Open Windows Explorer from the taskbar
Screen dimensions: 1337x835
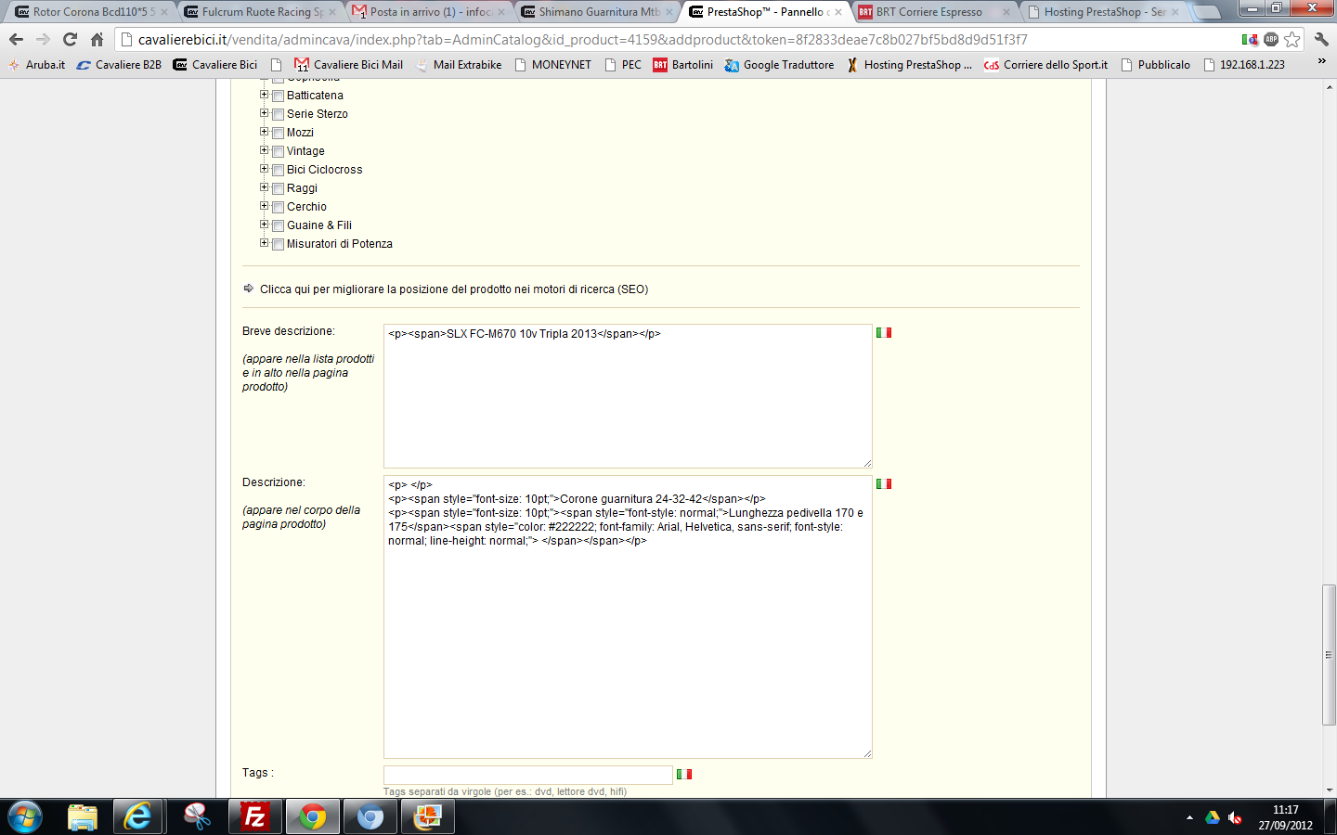pyautogui.click(x=83, y=817)
